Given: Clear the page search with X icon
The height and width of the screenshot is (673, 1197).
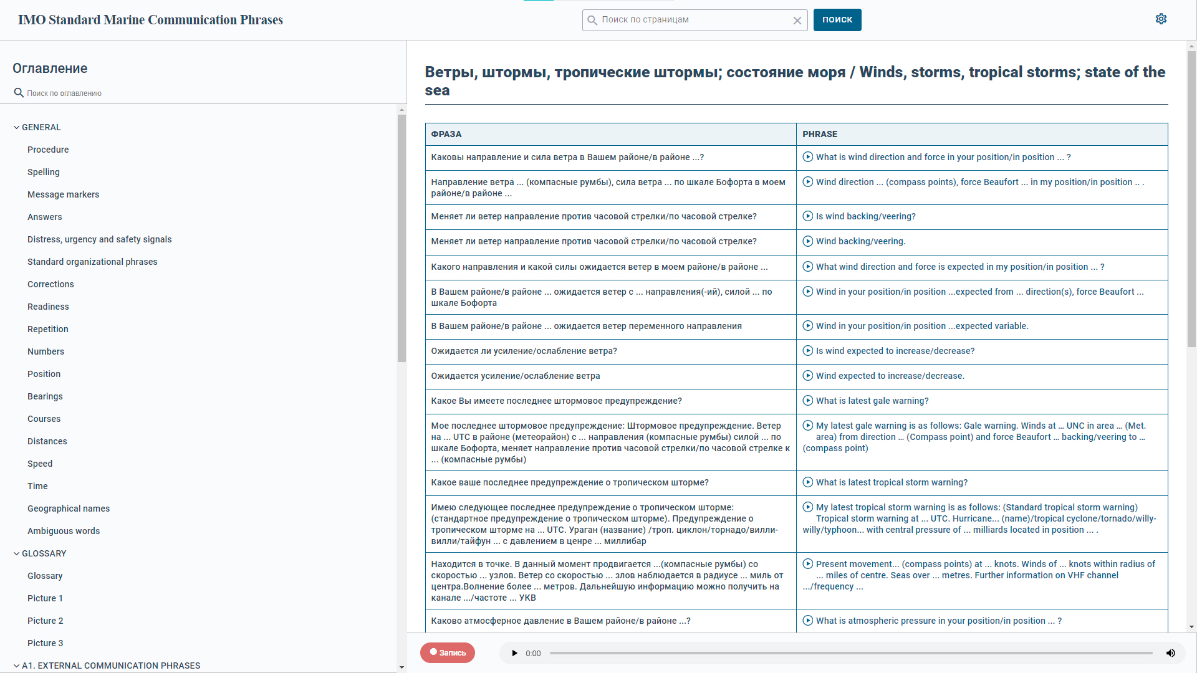Looking at the screenshot, I should 797,21.
